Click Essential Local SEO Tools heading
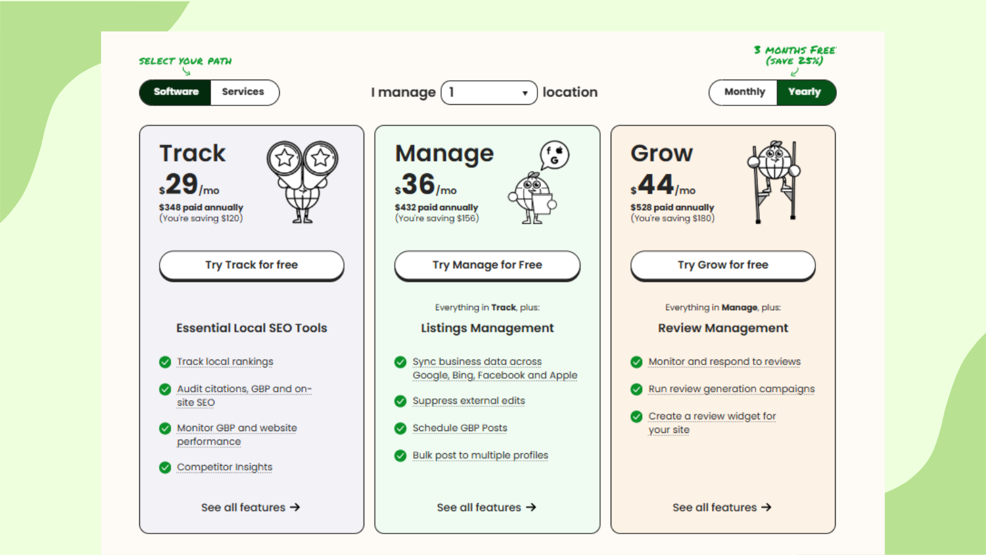The width and height of the screenshot is (986, 555). 251,328
